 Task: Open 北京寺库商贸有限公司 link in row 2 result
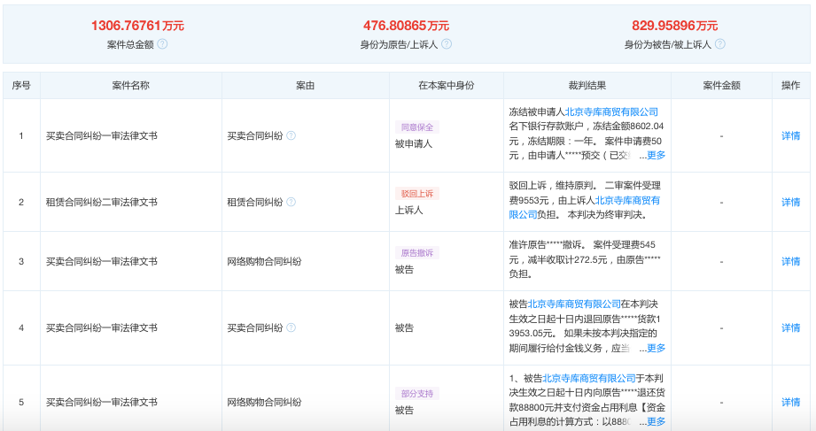pyautogui.click(x=627, y=200)
